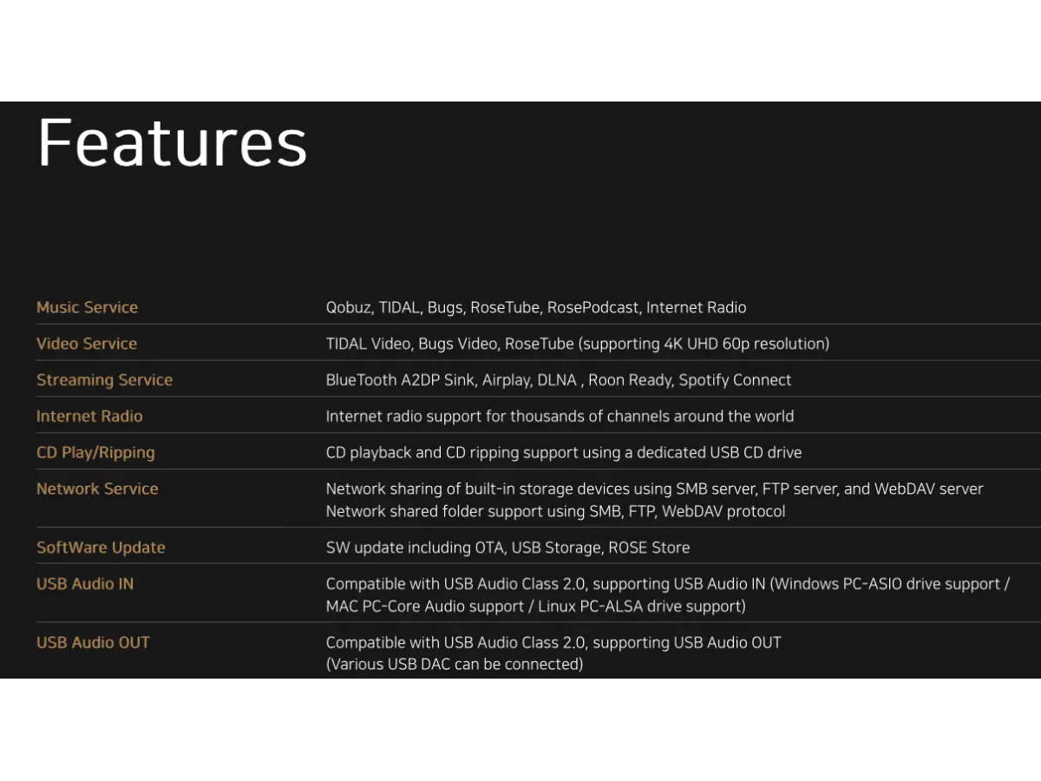
Task: Click the MAC PC-Core Audio support line
Action: (536, 607)
